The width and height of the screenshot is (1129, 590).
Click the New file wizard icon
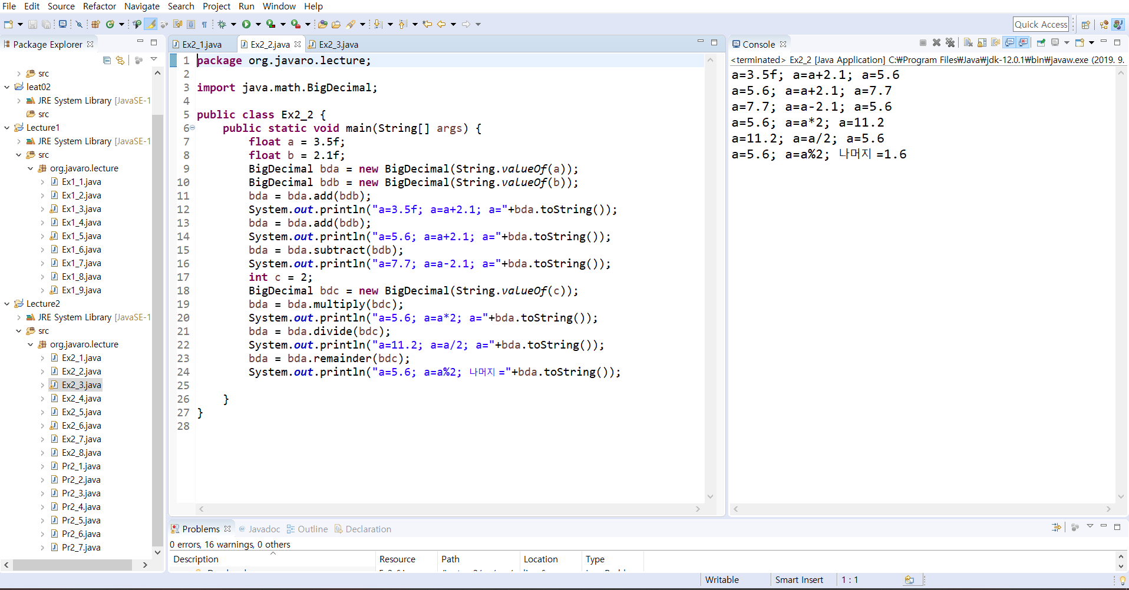click(x=8, y=24)
